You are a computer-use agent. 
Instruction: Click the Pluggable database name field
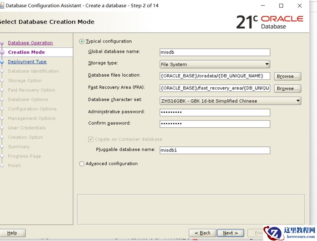coord(214,150)
